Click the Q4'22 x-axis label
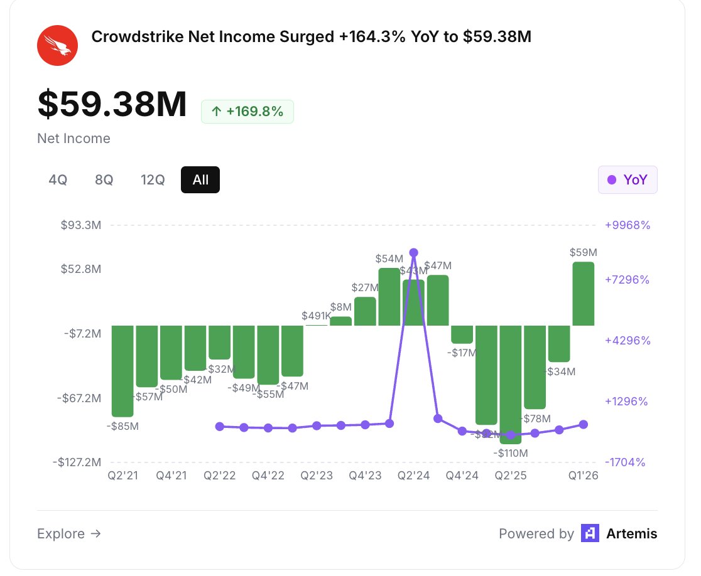The height and width of the screenshot is (576, 701). 268,476
